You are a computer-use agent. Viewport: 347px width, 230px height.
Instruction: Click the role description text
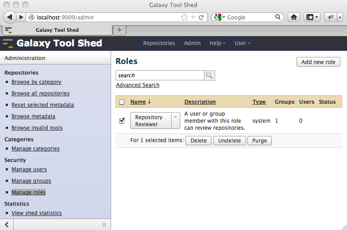(215, 121)
